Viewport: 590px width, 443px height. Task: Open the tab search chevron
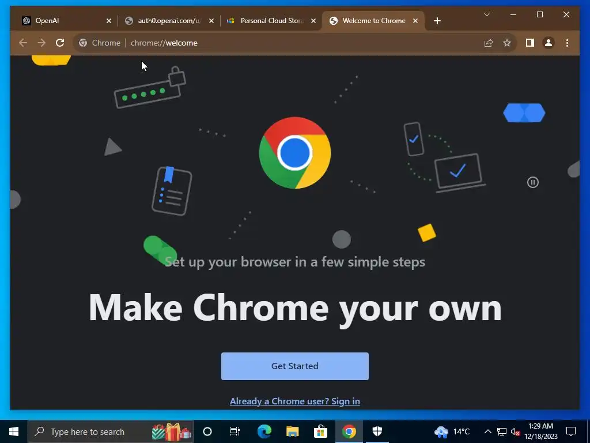pyautogui.click(x=486, y=14)
